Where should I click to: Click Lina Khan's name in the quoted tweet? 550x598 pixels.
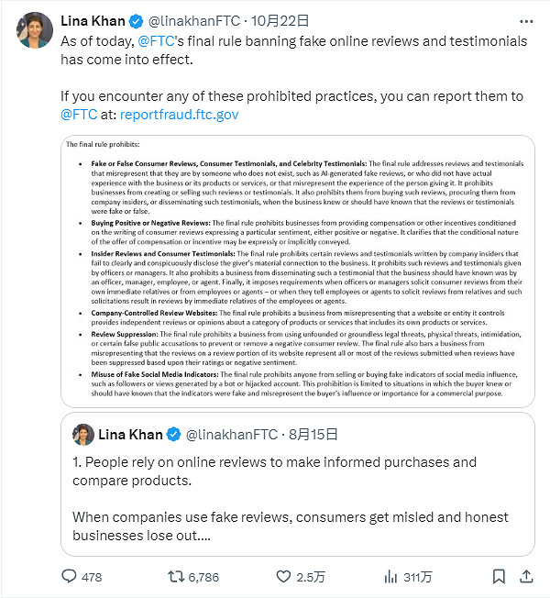point(131,434)
